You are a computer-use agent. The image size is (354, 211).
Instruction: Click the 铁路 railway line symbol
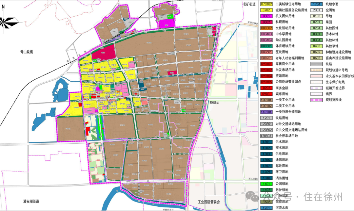pos(317,64)
